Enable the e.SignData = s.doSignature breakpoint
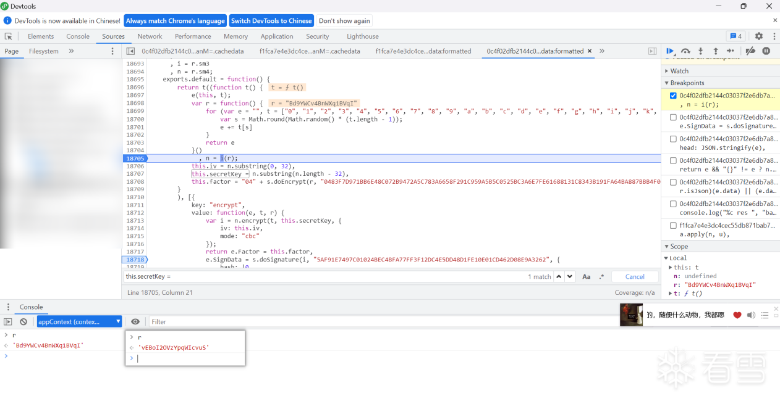Image resolution: width=780 pixels, height=404 pixels. 673,117
